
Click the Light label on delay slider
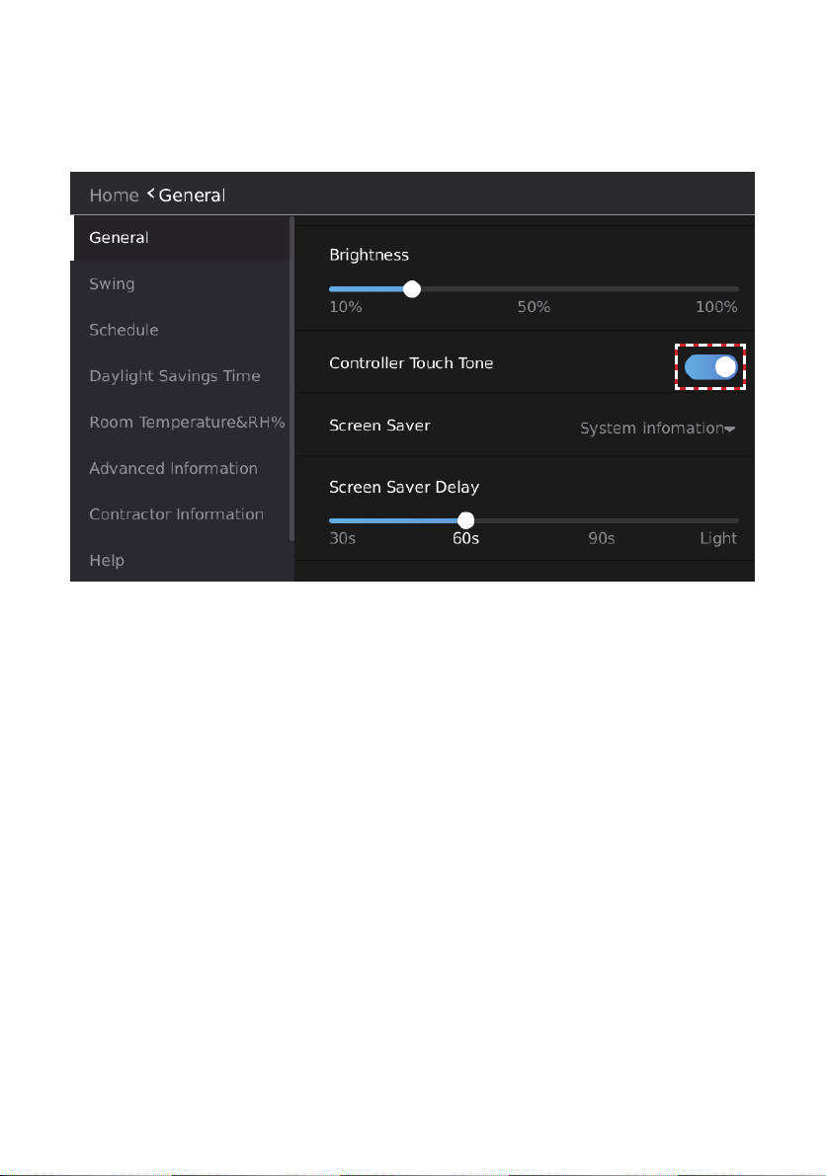pos(718,538)
